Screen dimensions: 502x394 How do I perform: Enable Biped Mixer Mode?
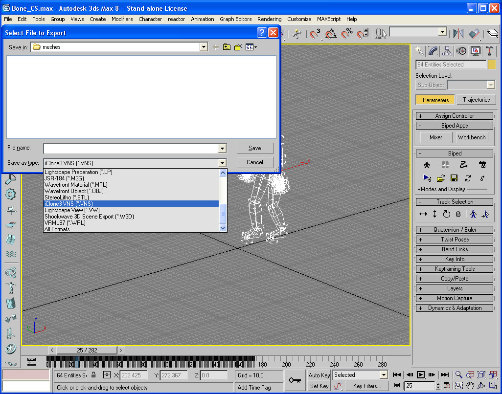pyautogui.click(x=482, y=165)
